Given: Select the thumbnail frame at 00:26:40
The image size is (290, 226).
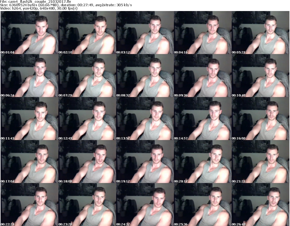Looking at the screenshot, I should click(x=261, y=205).
